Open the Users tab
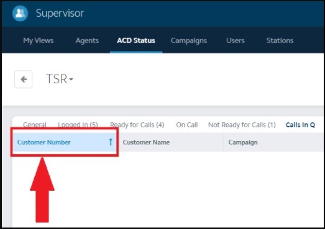 pyautogui.click(x=236, y=40)
